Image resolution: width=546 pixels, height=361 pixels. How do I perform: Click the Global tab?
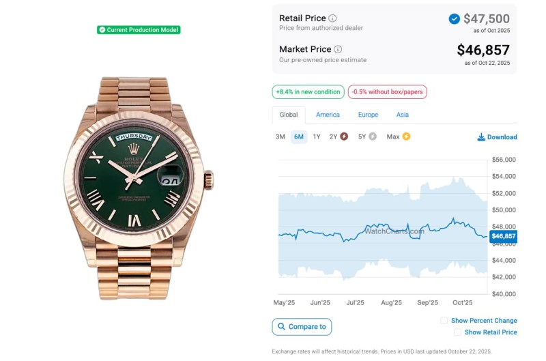point(289,115)
